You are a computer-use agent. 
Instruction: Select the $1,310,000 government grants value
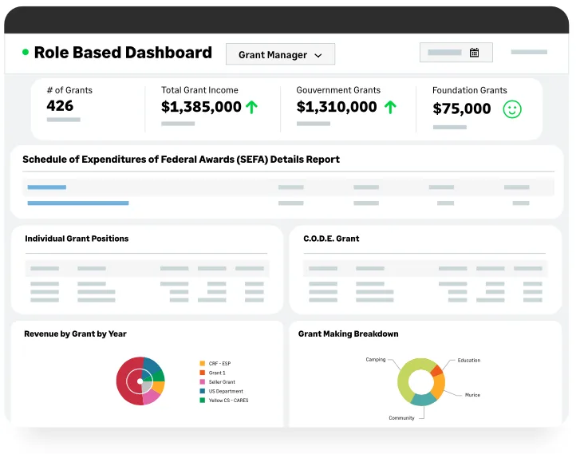pos(337,107)
